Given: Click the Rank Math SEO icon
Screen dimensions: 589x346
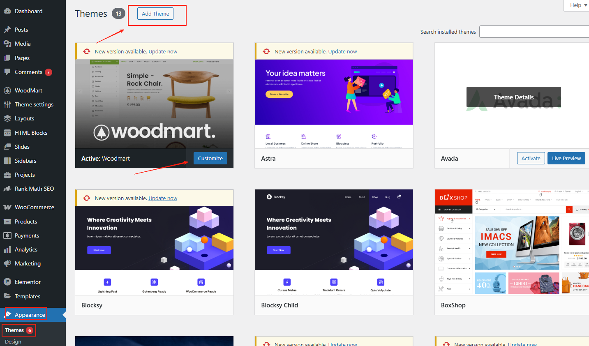Looking at the screenshot, I should click(7, 189).
